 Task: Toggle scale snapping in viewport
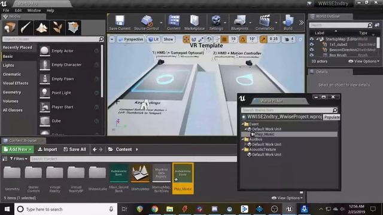263,39
